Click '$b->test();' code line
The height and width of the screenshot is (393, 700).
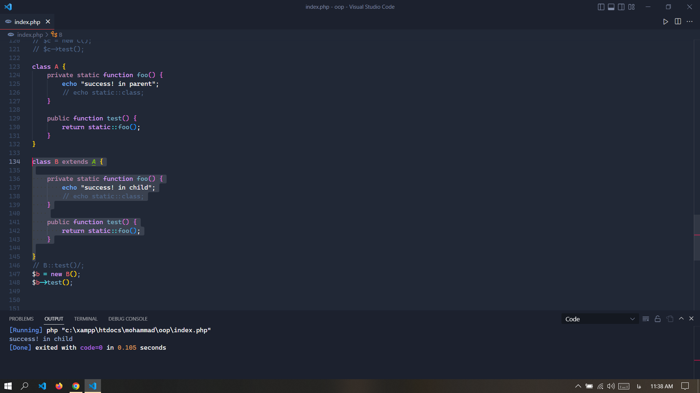point(52,282)
